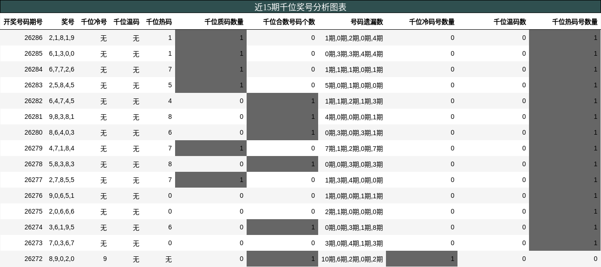Click winning numbers 2,7,8,5,5
601x267 pixels.
tap(62, 180)
